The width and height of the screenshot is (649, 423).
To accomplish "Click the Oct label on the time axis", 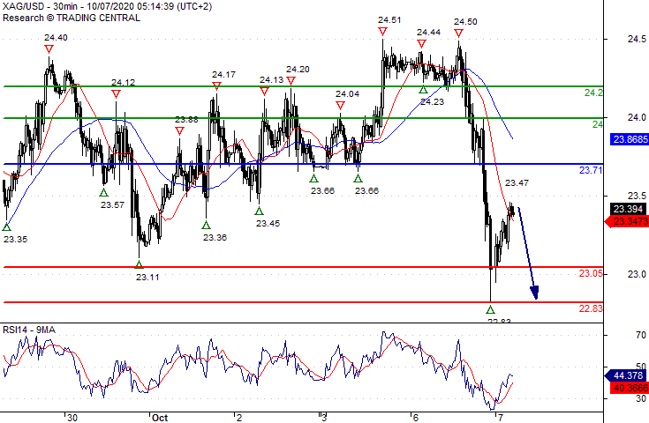I will 160,418.
